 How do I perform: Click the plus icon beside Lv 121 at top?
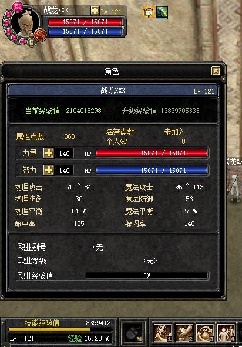pos(95,11)
